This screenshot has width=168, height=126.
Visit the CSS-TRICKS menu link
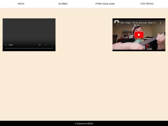pos(147,4)
